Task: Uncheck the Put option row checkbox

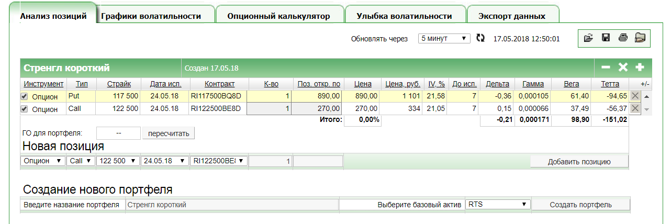Action: pos(24,96)
